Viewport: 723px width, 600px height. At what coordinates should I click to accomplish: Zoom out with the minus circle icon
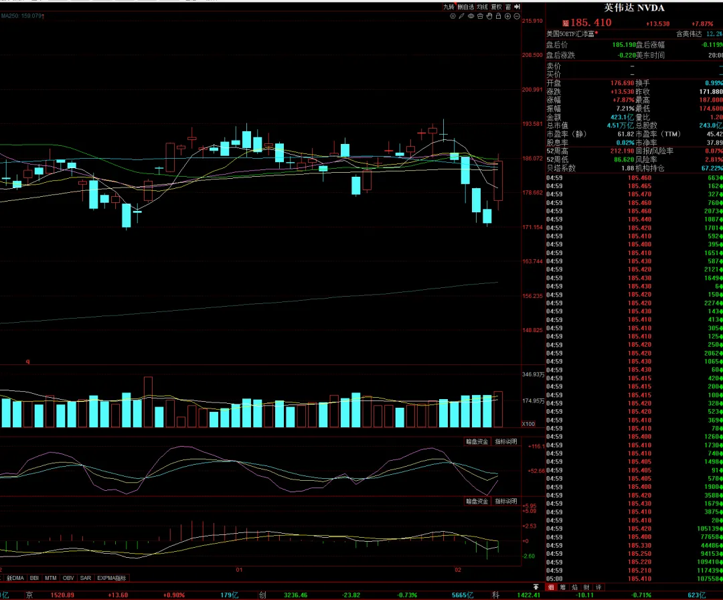[x=517, y=16]
